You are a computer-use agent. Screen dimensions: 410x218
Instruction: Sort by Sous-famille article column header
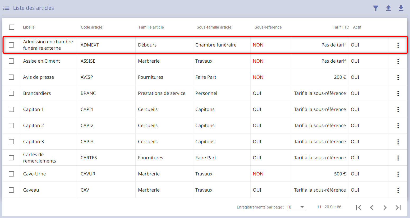(214, 27)
